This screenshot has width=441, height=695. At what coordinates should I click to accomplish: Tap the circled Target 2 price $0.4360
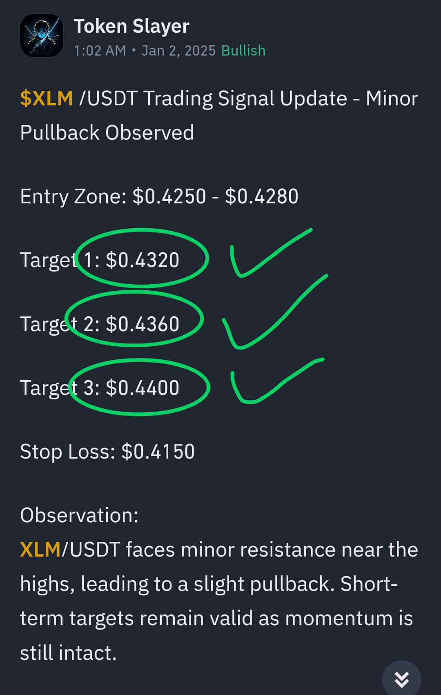pos(142,324)
